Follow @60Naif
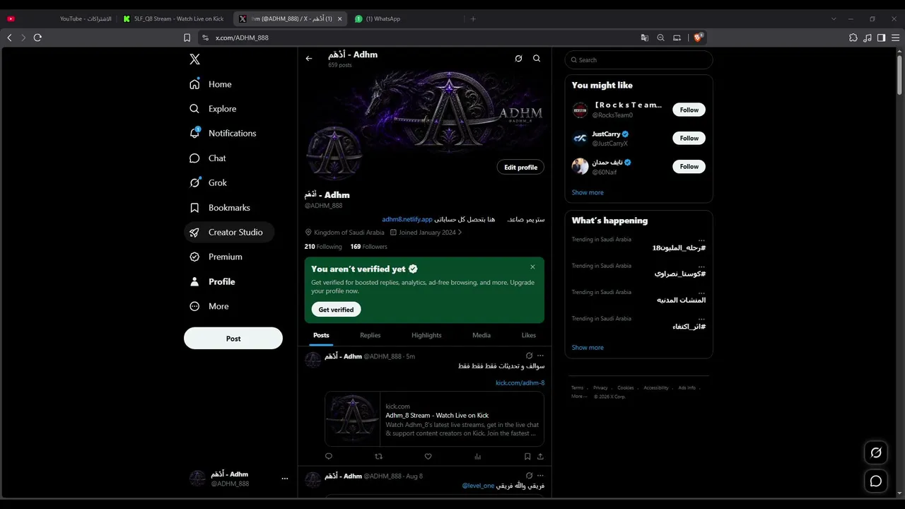 point(689,167)
